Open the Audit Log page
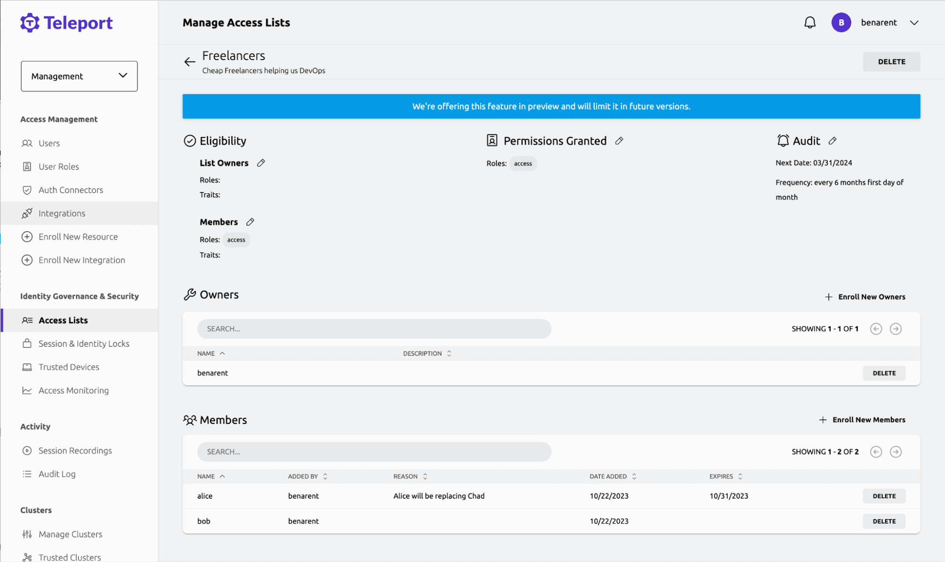The image size is (945, 562). click(57, 474)
